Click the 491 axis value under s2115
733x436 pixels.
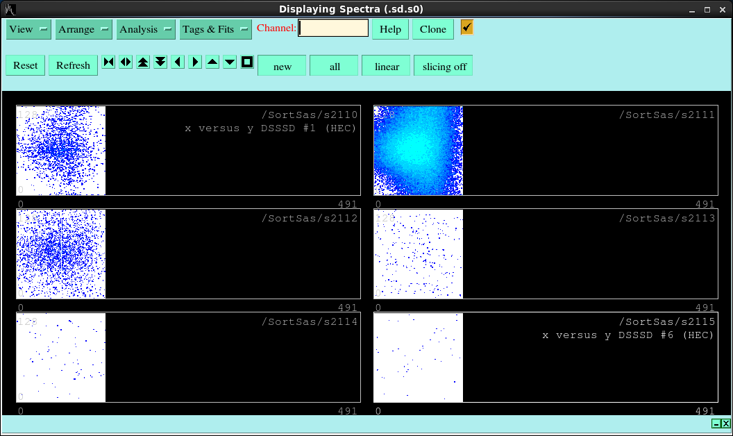(x=705, y=411)
